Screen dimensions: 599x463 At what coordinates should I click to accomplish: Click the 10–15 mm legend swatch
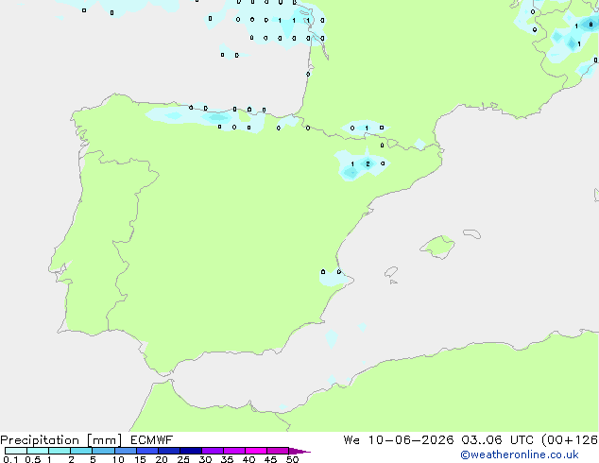[126, 451]
